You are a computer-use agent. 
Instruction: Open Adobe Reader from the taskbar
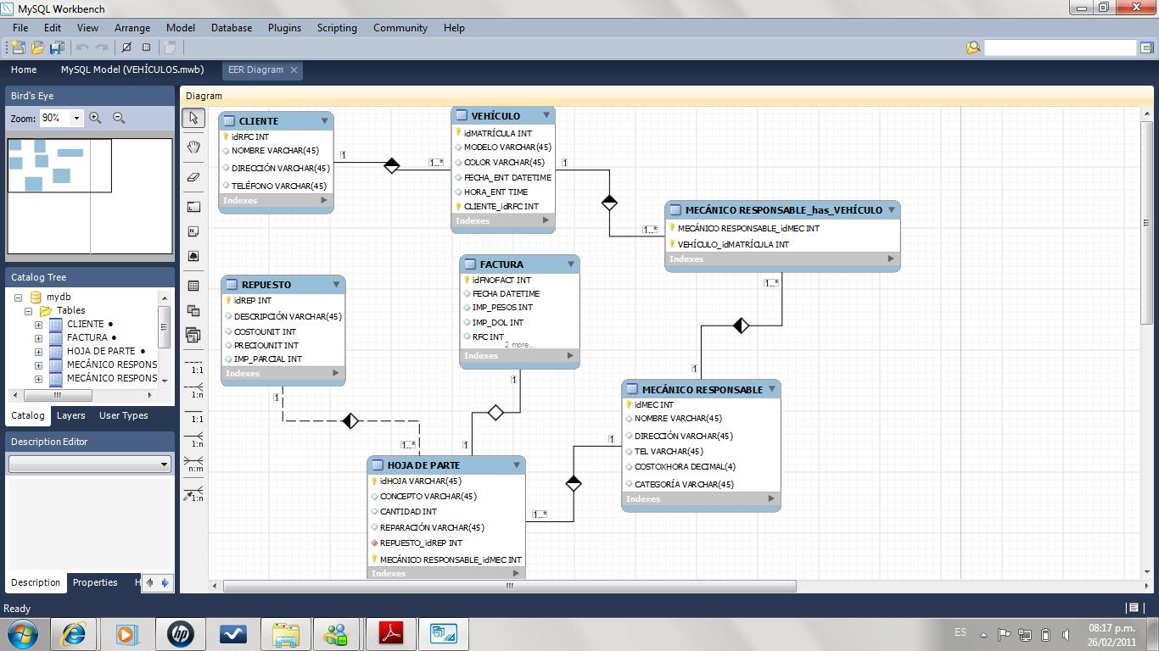coord(390,633)
